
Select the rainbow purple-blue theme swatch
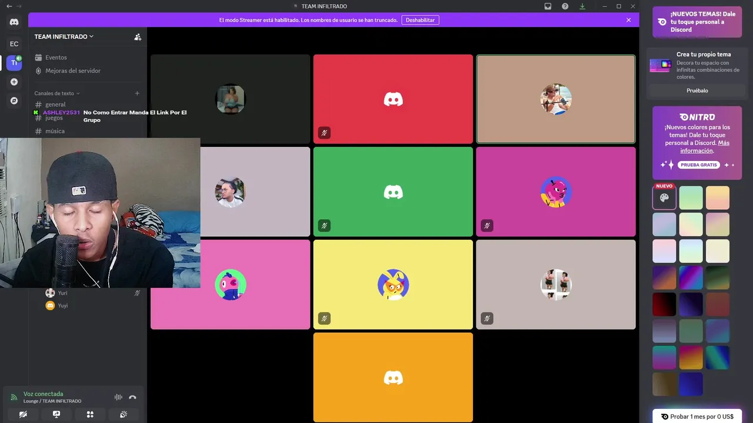coord(691,278)
